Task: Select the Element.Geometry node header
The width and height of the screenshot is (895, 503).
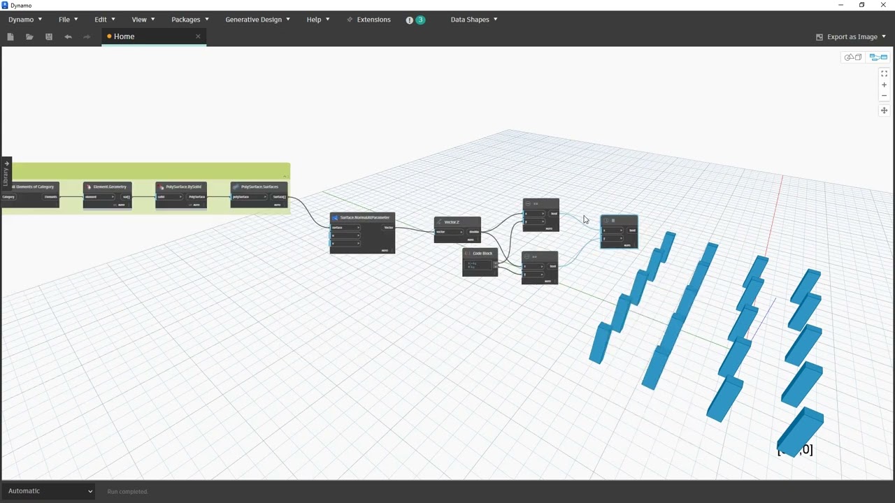Action: [107, 187]
